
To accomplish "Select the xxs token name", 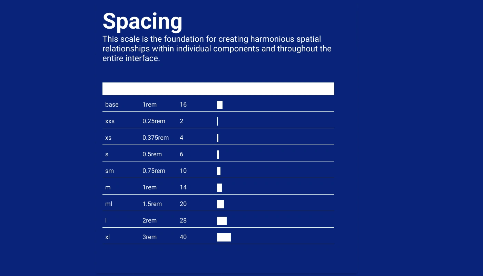I will 110,121.
